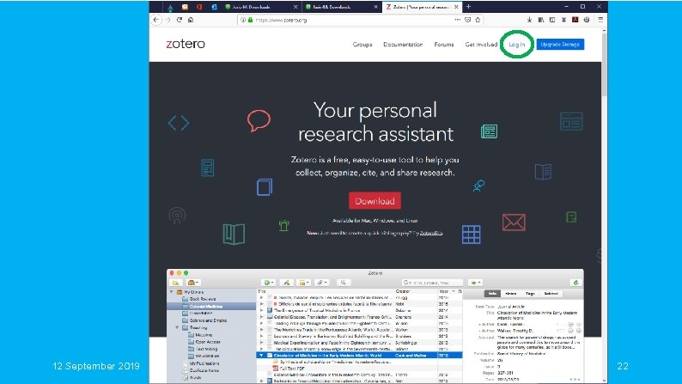Expand the Colonial Disease, Translation row
The width and height of the screenshot is (682, 384).
(261, 317)
